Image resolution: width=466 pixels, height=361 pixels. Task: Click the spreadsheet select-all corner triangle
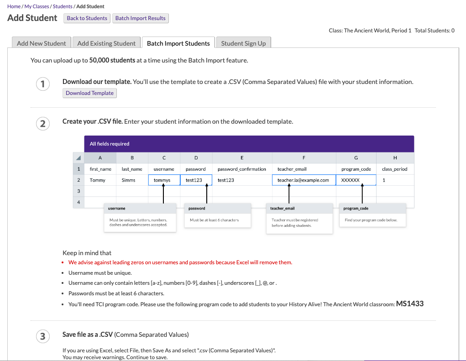pyautogui.click(x=79, y=157)
